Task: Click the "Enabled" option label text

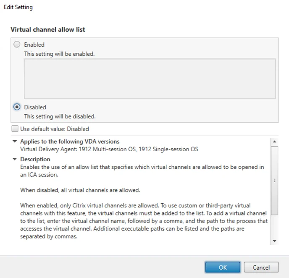Action: [x=34, y=45]
